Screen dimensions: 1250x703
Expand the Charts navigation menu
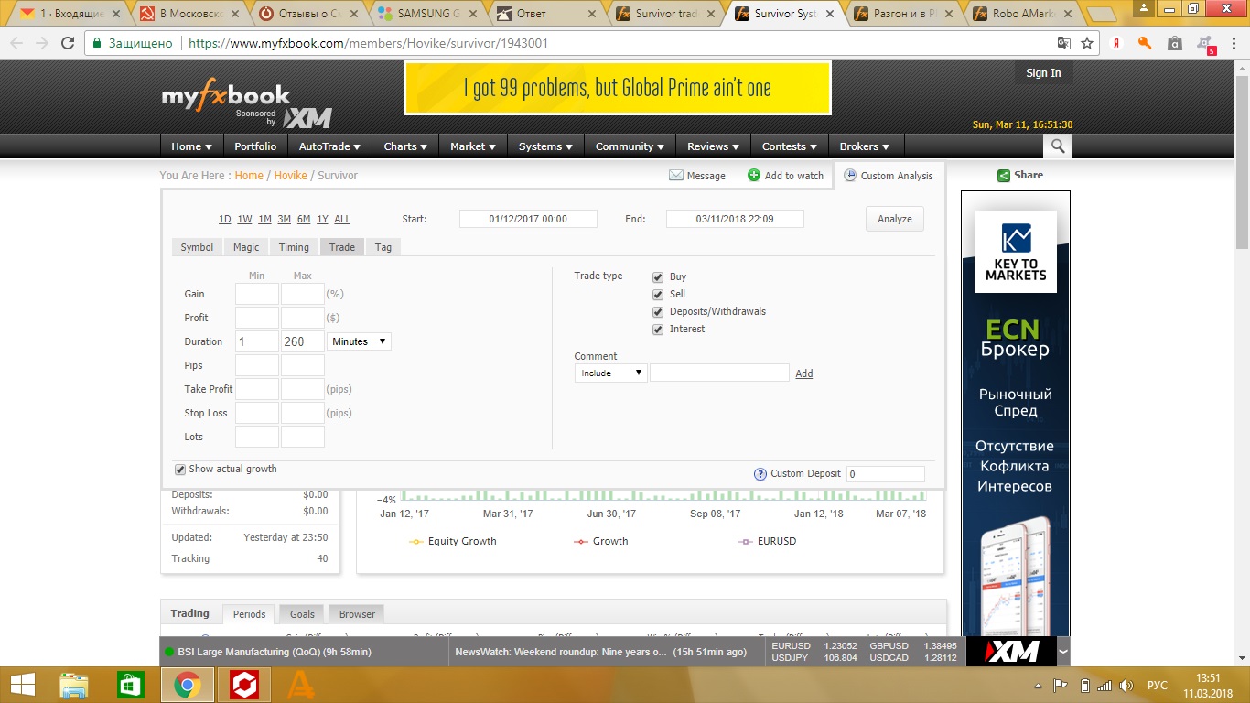click(x=405, y=146)
